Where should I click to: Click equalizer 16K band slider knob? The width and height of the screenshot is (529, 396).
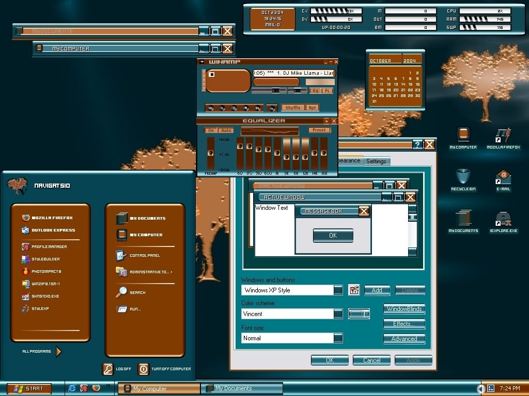pyautogui.click(x=323, y=153)
